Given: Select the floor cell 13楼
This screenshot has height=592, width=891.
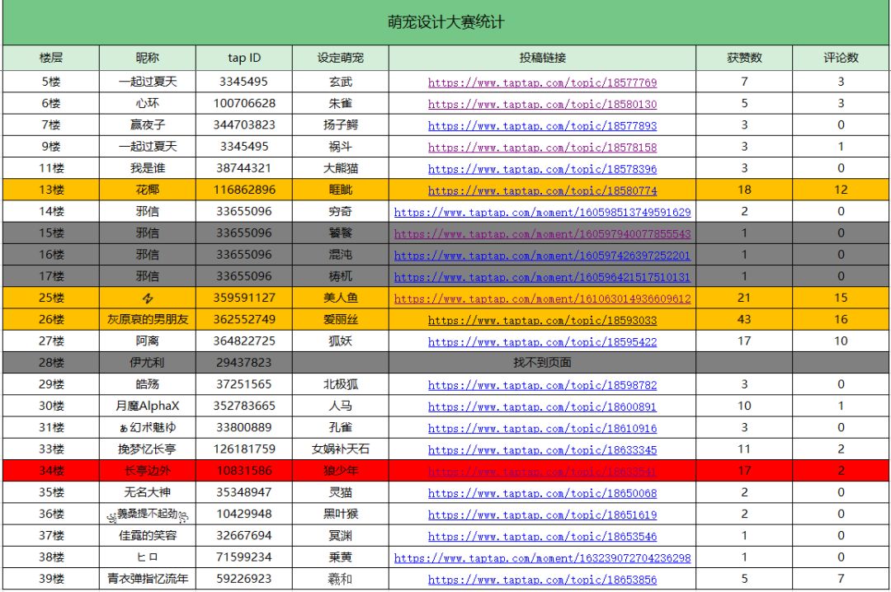Looking at the screenshot, I should pyautogui.click(x=51, y=190).
